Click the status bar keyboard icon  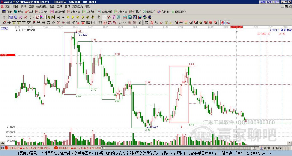coord(2,148)
